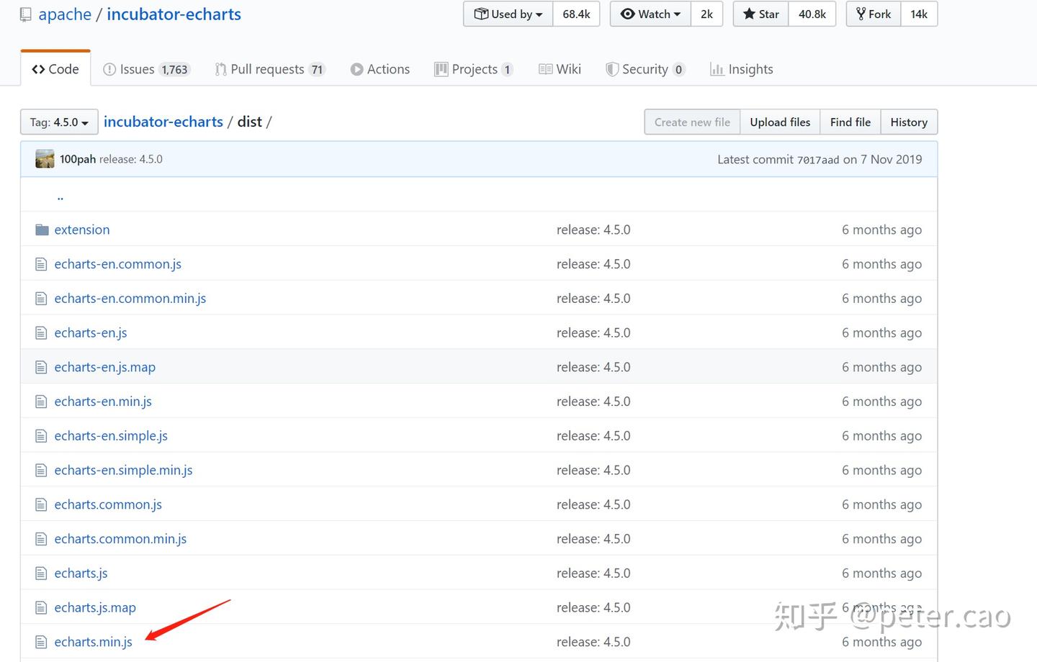Click the file icon beside echarts.min.js

(41, 642)
